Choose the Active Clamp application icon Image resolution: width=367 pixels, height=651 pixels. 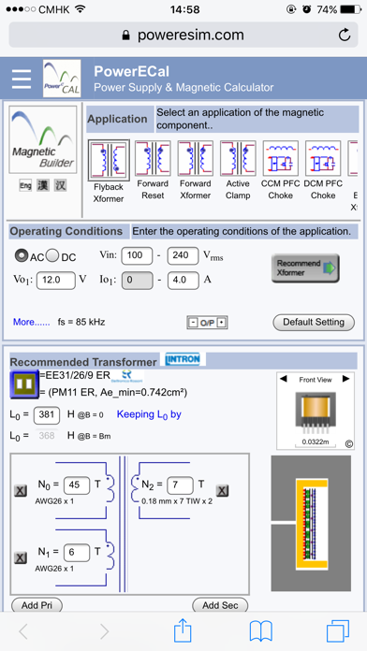tap(238, 158)
